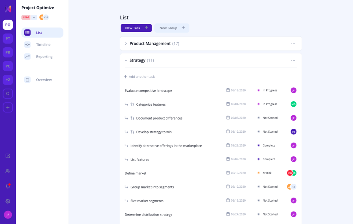Viewport: 353px width, 224px height.
Task: Open Product Management more options menu
Action: (293, 44)
